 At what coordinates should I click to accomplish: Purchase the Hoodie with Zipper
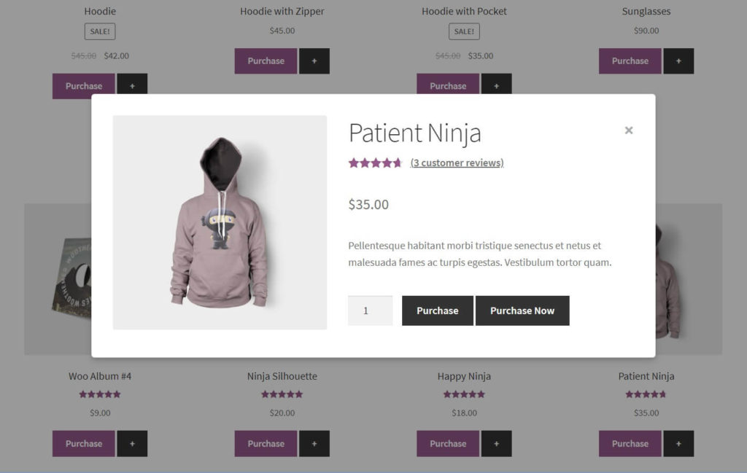266,61
